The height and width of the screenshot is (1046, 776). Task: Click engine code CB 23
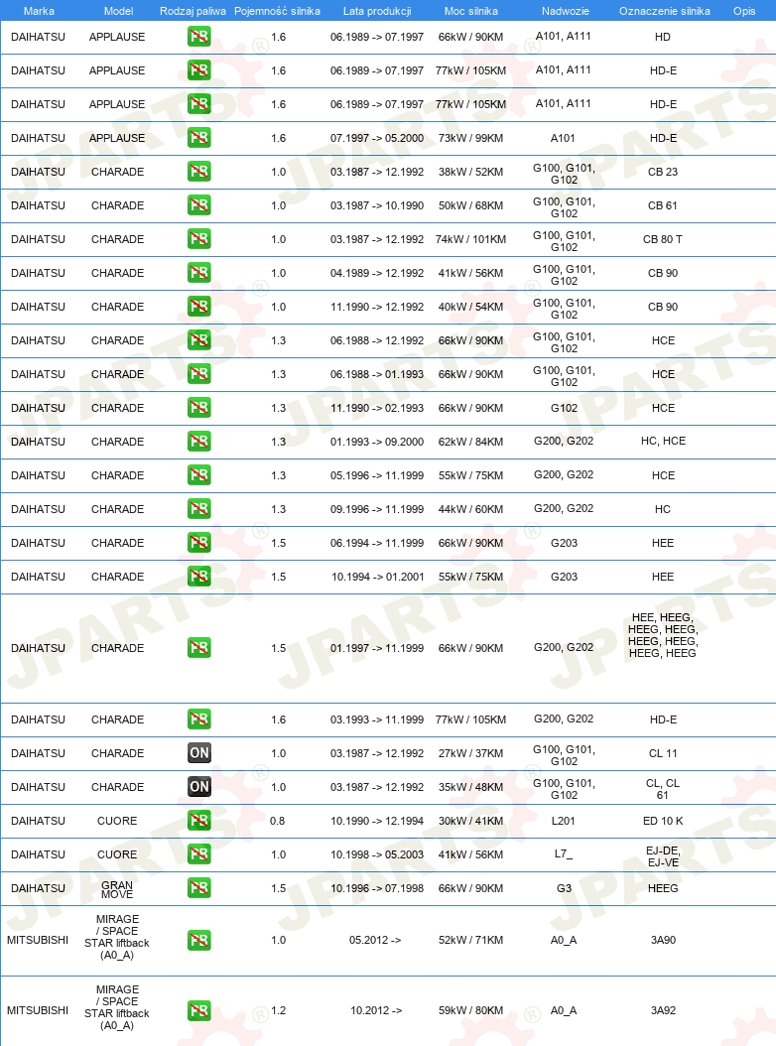663,172
